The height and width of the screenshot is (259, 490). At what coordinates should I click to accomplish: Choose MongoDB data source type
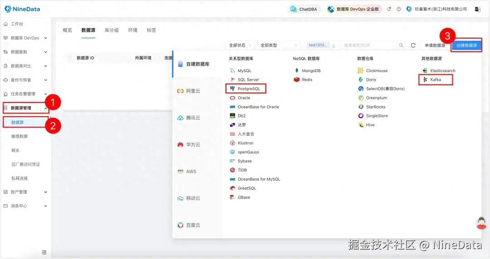tap(307, 71)
